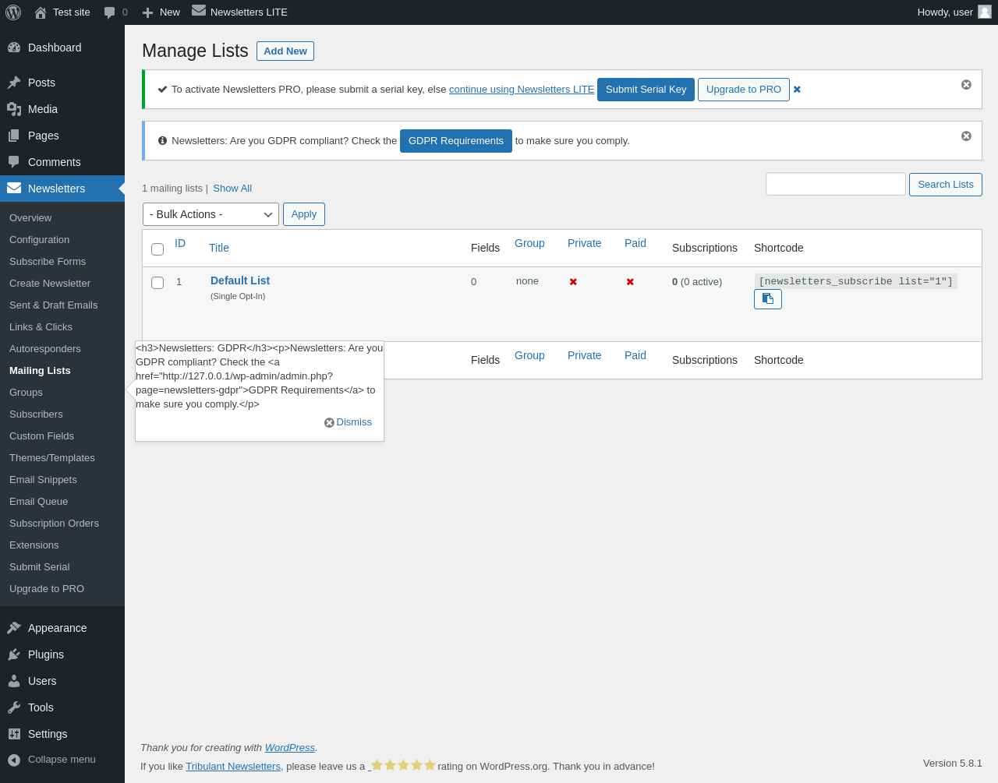Click the Search Lists button
The height and width of the screenshot is (783, 998).
946,185
